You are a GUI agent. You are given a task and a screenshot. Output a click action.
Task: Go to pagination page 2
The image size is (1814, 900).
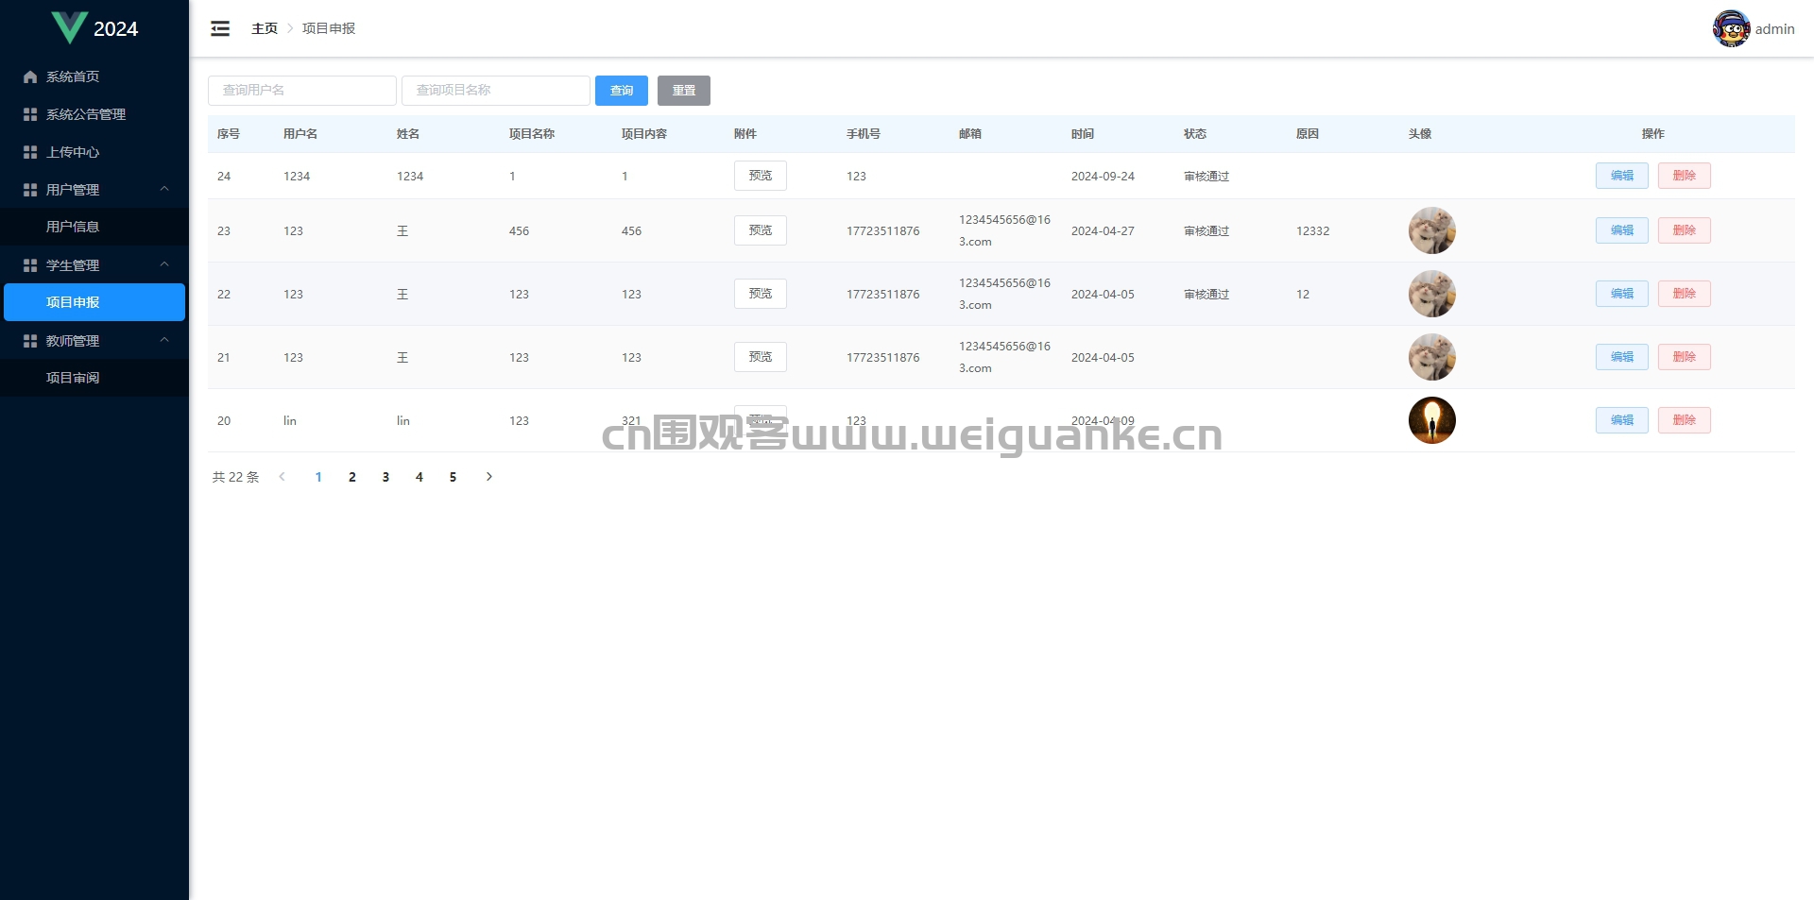tap(352, 477)
